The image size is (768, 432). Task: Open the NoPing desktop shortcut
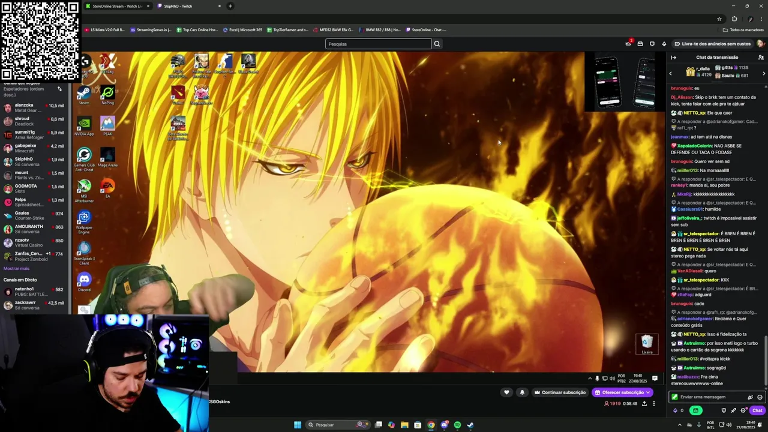tap(107, 95)
